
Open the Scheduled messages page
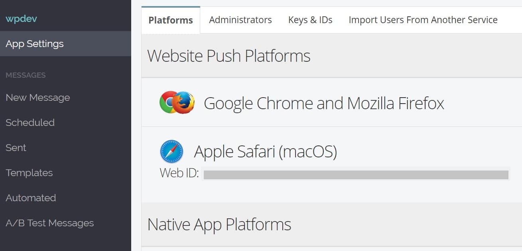point(30,122)
